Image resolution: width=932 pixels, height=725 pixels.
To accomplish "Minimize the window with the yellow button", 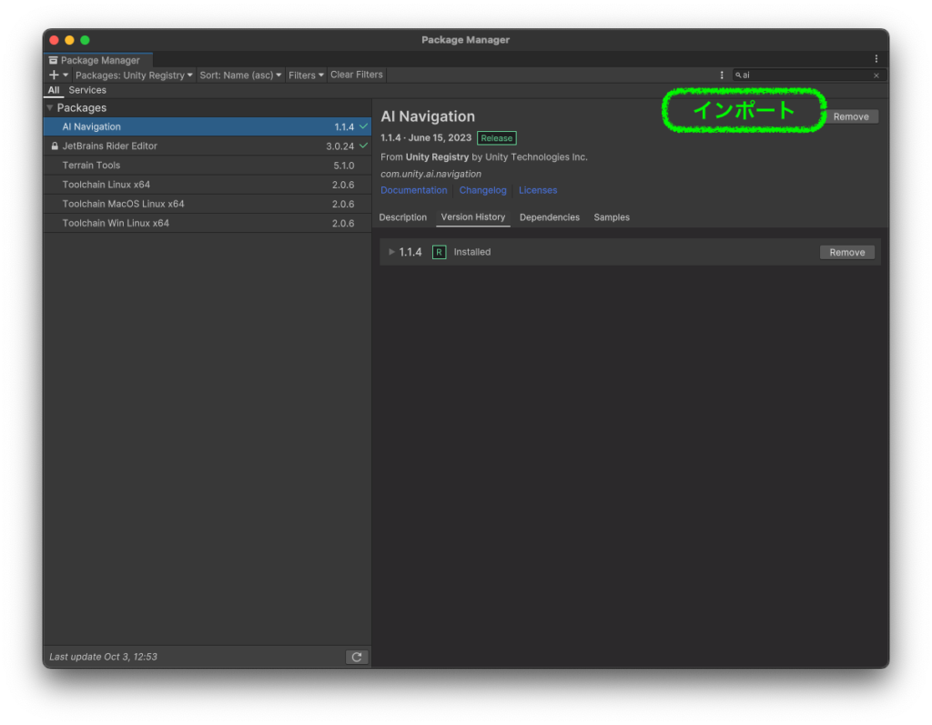I will pos(69,40).
